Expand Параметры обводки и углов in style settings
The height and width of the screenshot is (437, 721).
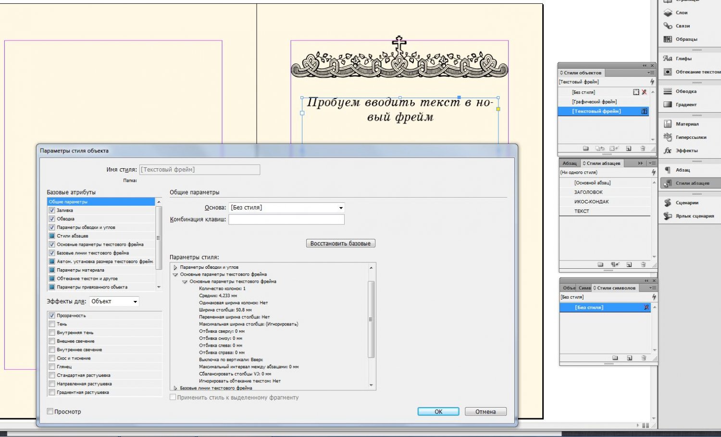pyautogui.click(x=175, y=267)
